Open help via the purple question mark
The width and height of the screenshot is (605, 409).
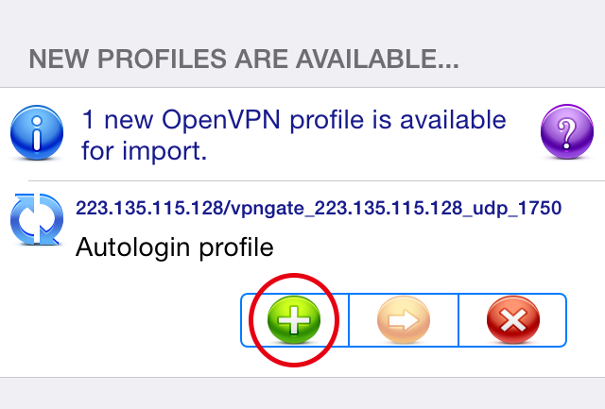(567, 131)
